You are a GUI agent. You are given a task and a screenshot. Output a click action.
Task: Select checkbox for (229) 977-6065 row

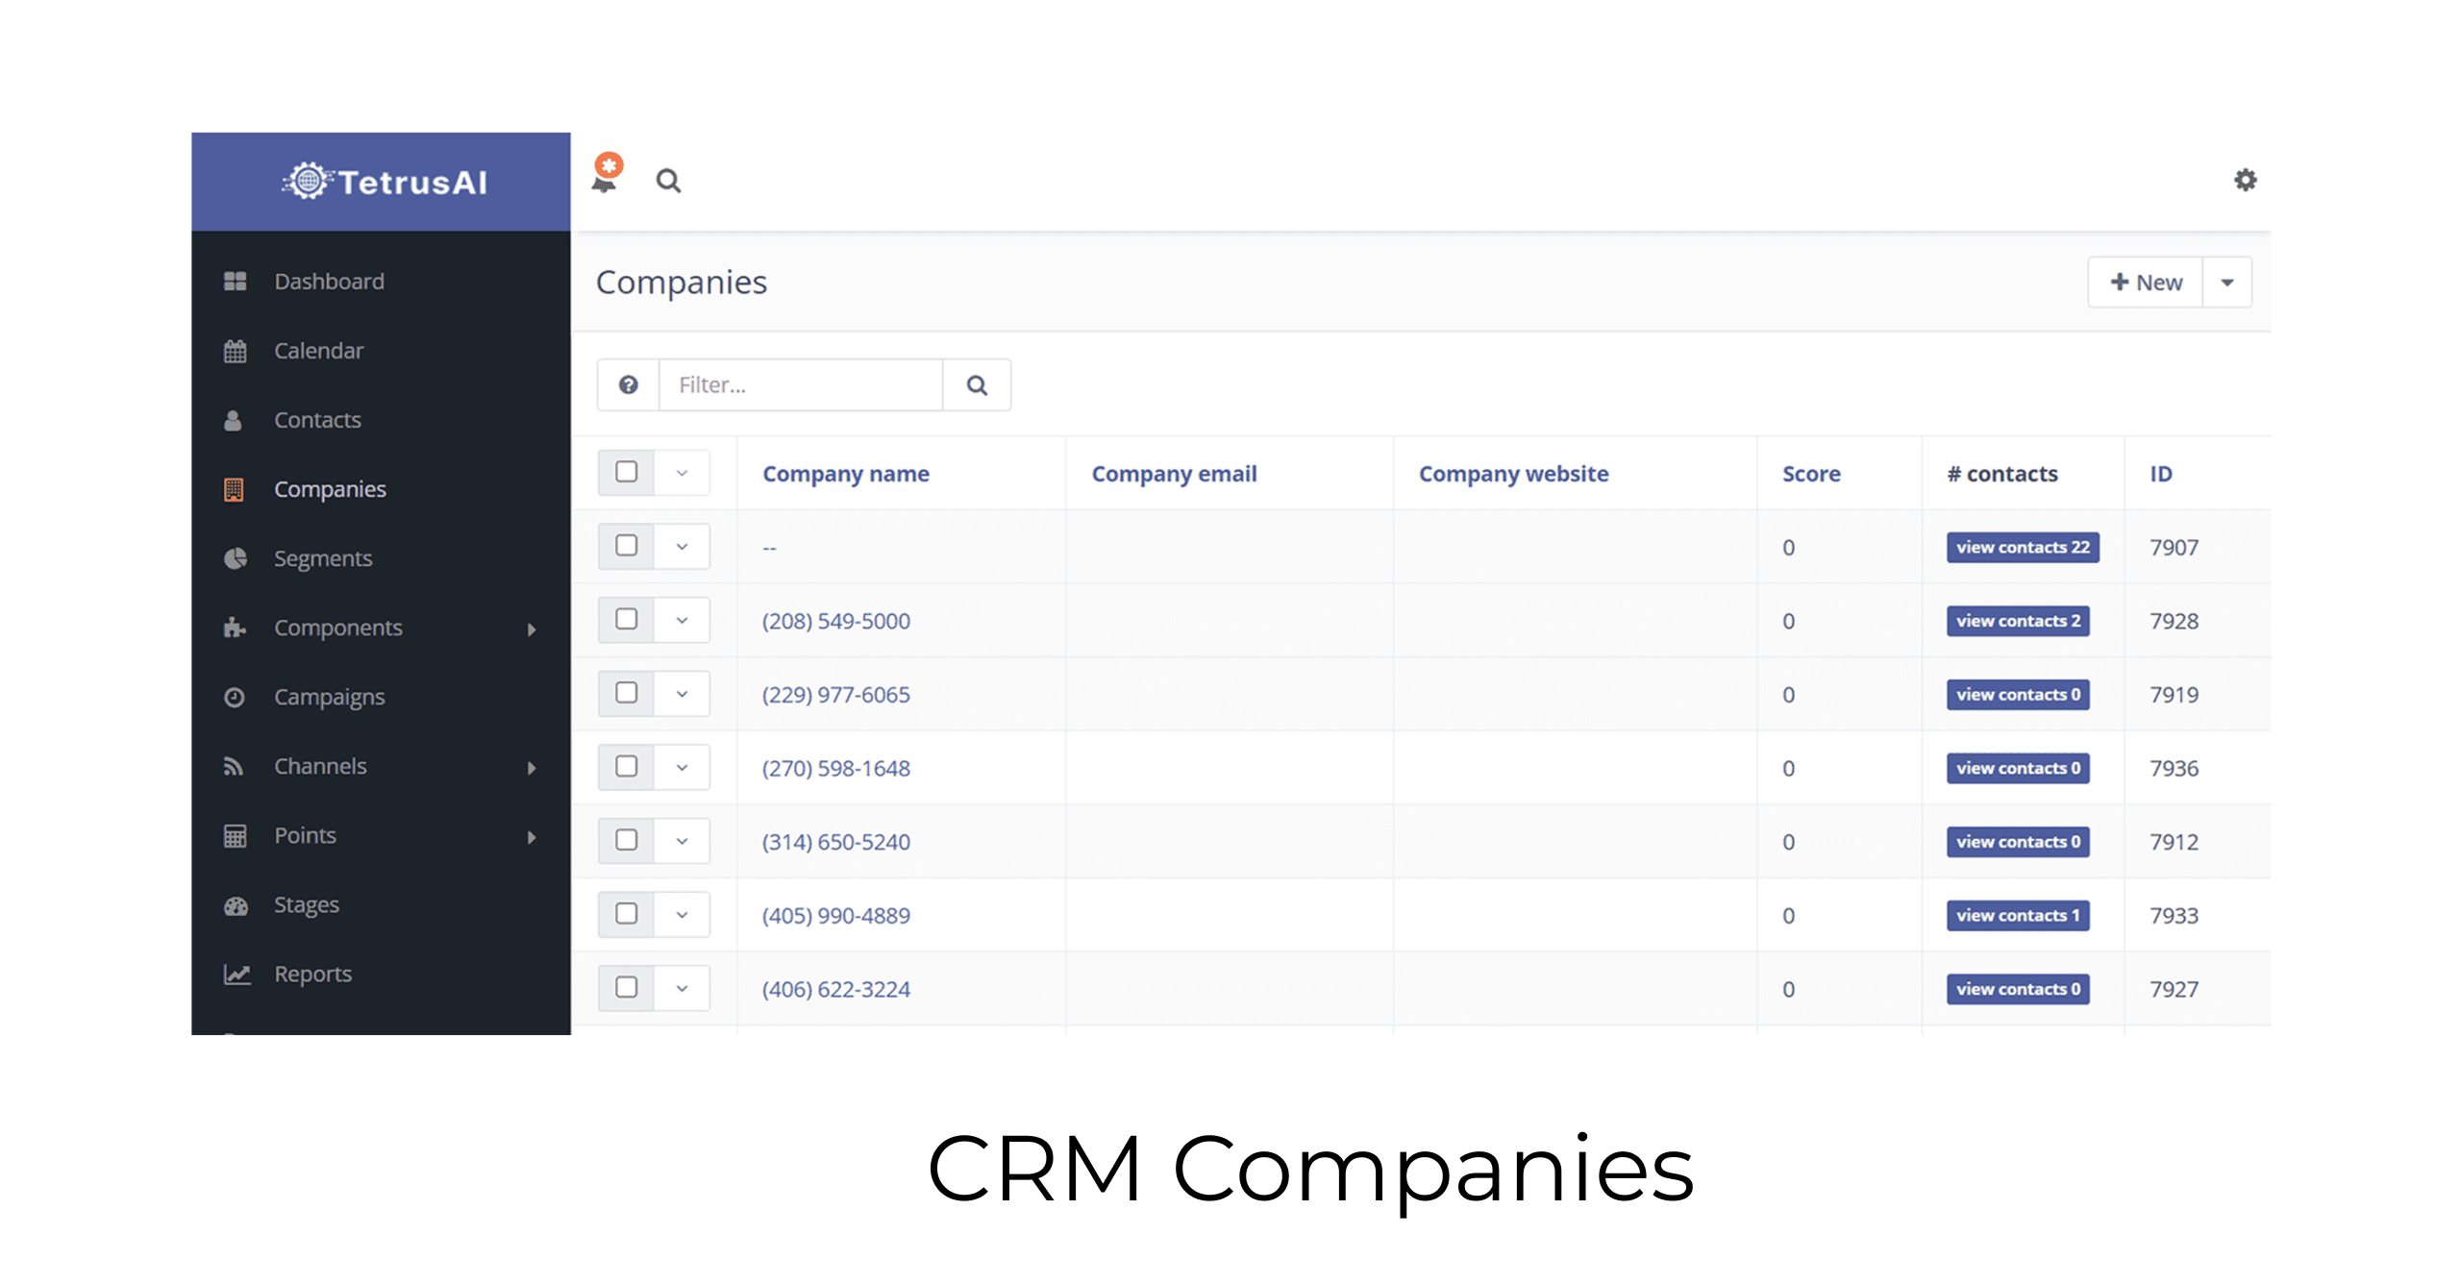click(626, 693)
